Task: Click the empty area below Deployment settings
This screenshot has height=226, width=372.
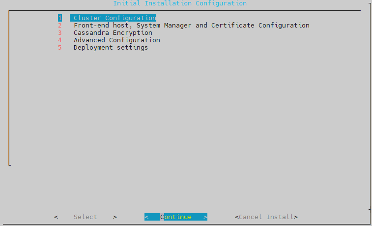Action: tap(187, 108)
